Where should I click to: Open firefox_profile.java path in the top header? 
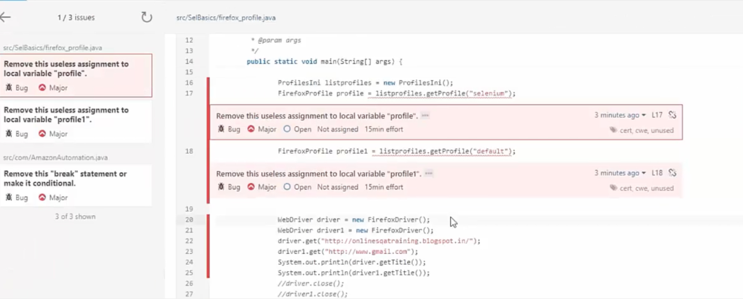click(226, 18)
